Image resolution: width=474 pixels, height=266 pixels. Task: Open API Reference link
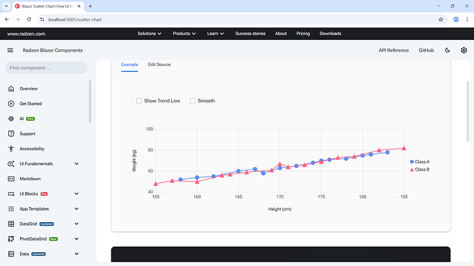[394, 50]
